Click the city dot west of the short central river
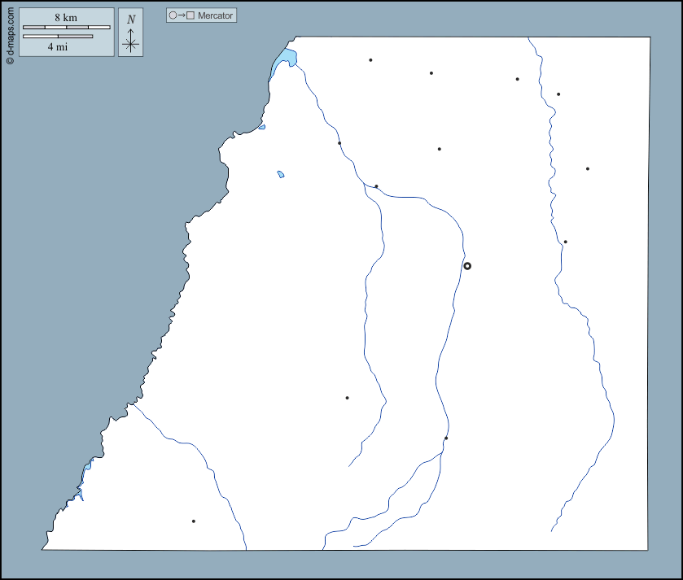Viewport: 683px width, 580px height. coord(347,398)
